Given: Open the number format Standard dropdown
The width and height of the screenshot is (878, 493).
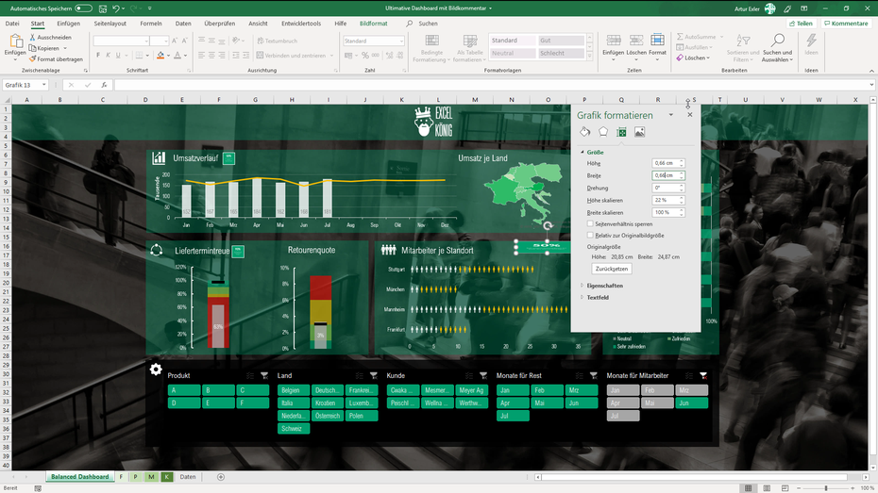Looking at the screenshot, I should (x=401, y=41).
